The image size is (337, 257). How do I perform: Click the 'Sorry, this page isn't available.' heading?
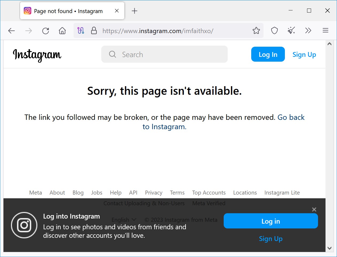pyautogui.click(x=165, y=91)
